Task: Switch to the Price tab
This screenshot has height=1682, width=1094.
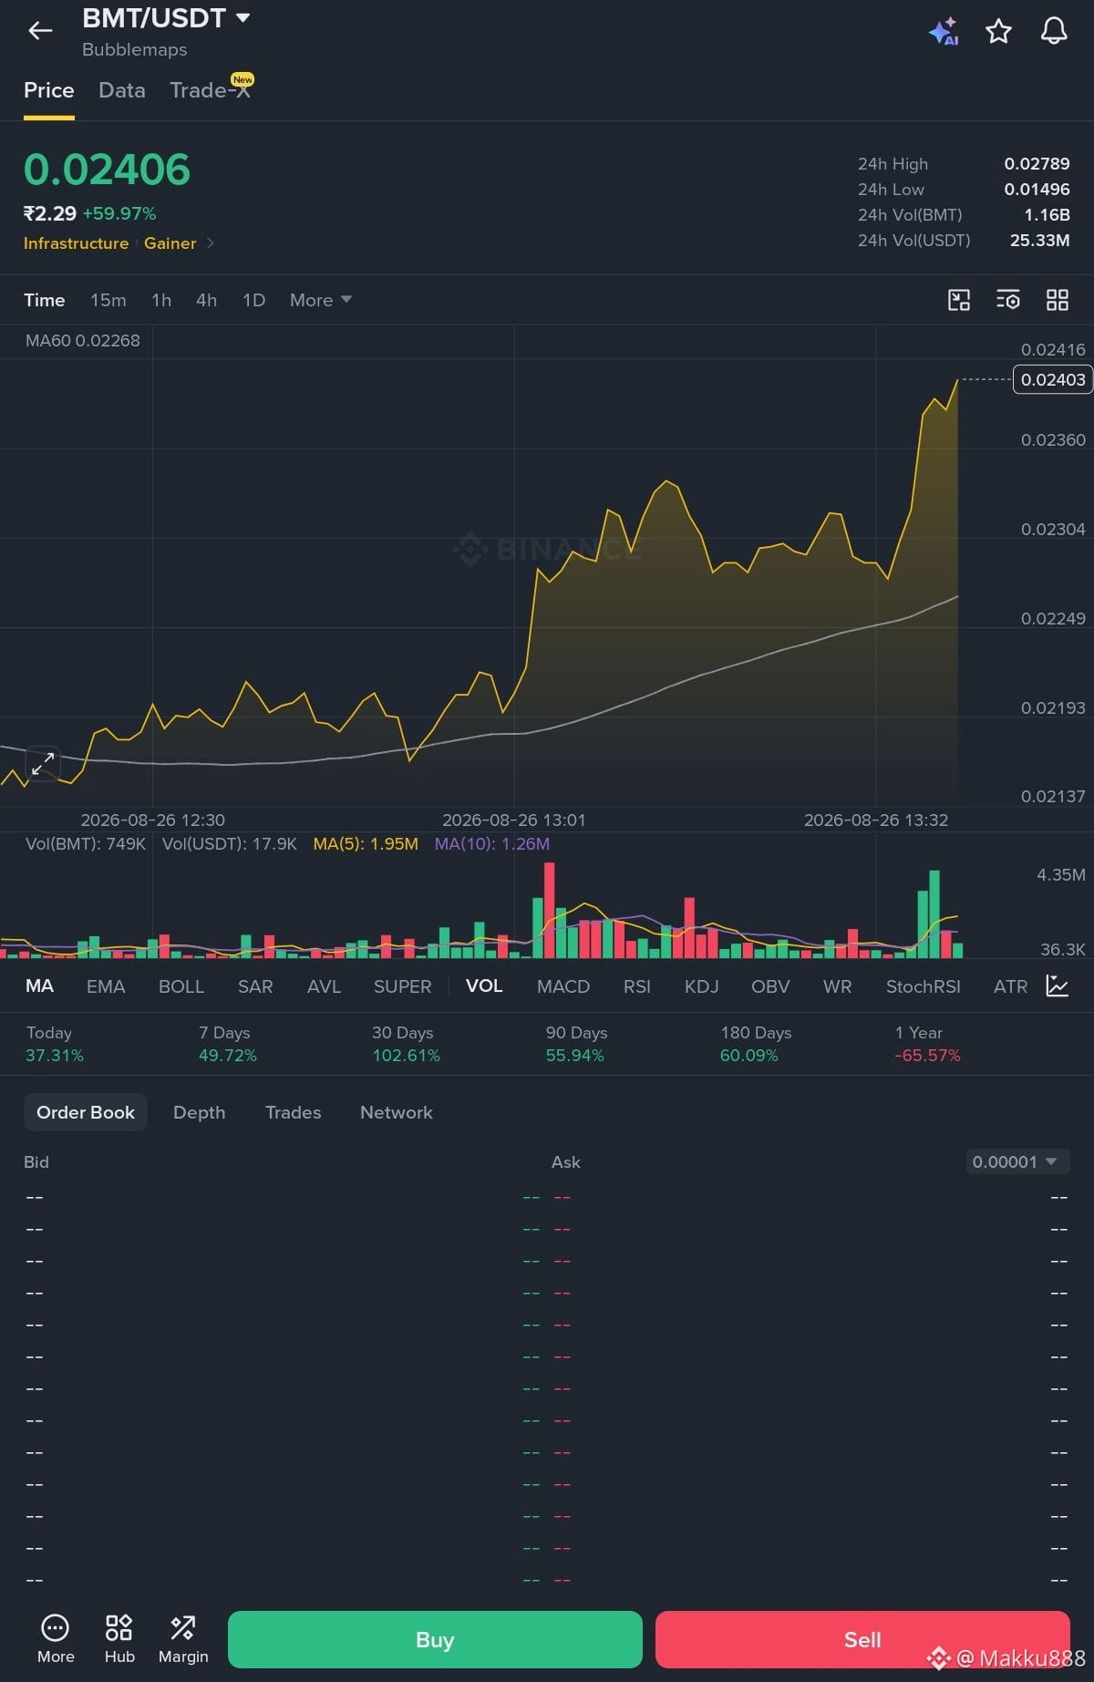Action: pyautogui.click(x=49, y=90)
